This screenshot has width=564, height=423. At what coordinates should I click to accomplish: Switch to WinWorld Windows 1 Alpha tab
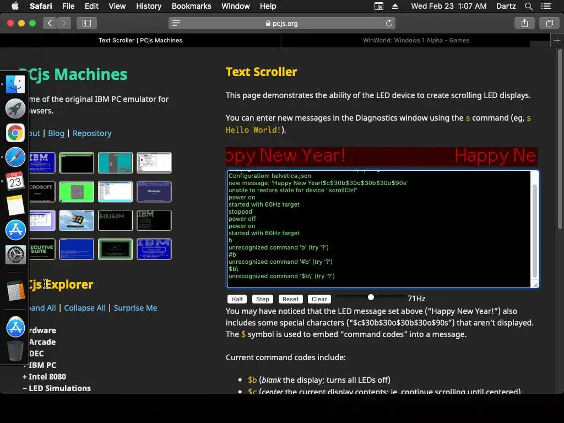[416, 40]
